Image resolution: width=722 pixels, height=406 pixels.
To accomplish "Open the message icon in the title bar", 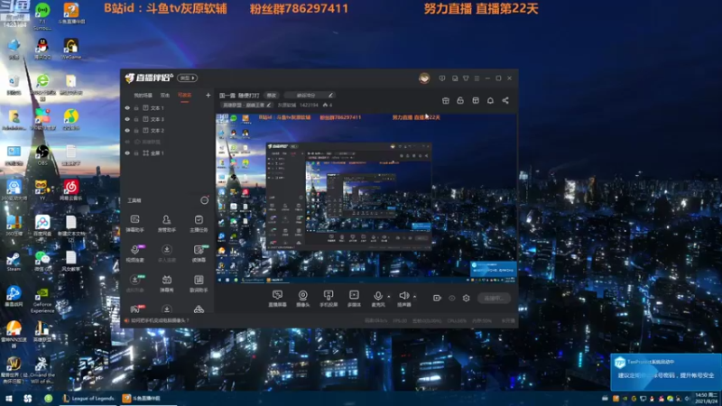I will coord(442,78).
